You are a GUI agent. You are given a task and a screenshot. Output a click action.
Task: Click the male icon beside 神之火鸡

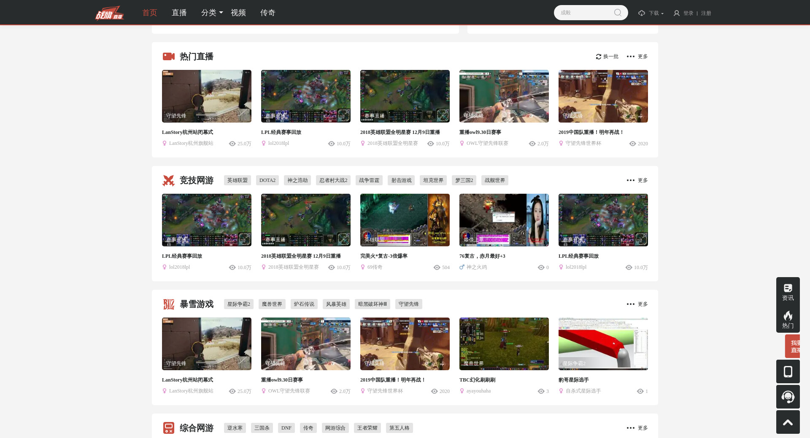(x=462, y=267)
